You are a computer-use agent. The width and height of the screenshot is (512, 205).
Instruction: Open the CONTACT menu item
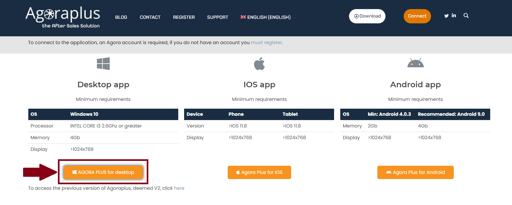point(150,17)
